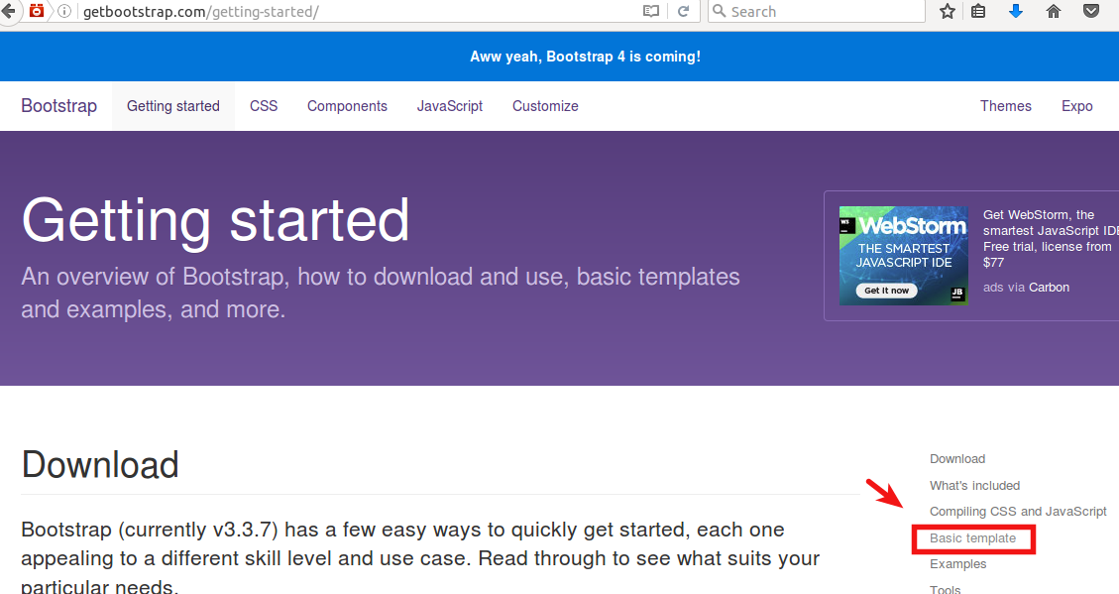Image resolution: width=1119 pixels, height=594 pixels.
Task: Open the site information icon
Action: [64, 12]
